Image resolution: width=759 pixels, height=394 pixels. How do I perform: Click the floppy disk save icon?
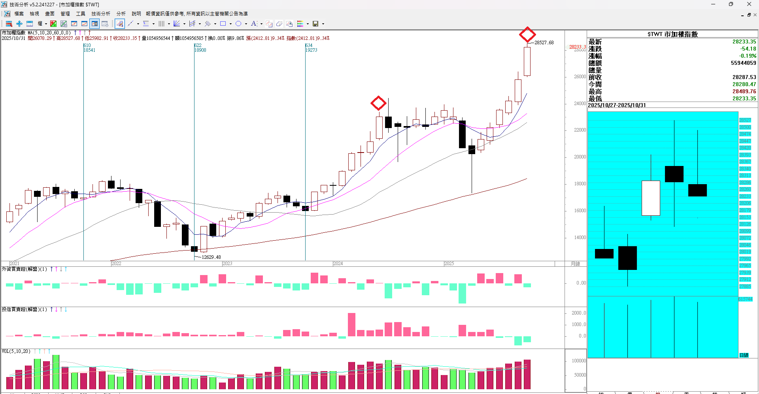pos(315,24)
